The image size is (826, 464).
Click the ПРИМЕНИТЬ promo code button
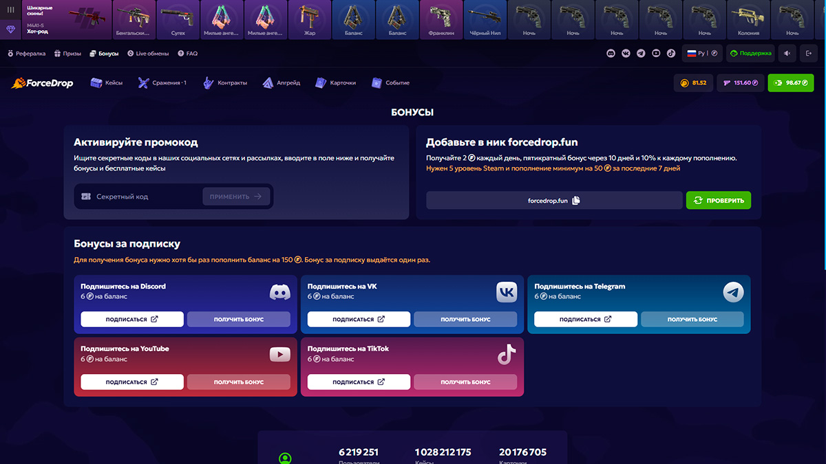pyautogui.click(x=236, y=197)
